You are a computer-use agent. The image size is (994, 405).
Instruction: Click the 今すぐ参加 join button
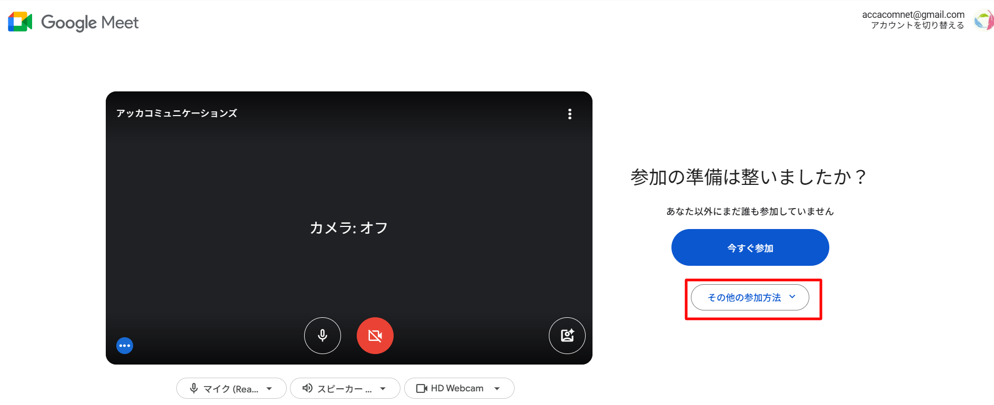pos(750,247)
